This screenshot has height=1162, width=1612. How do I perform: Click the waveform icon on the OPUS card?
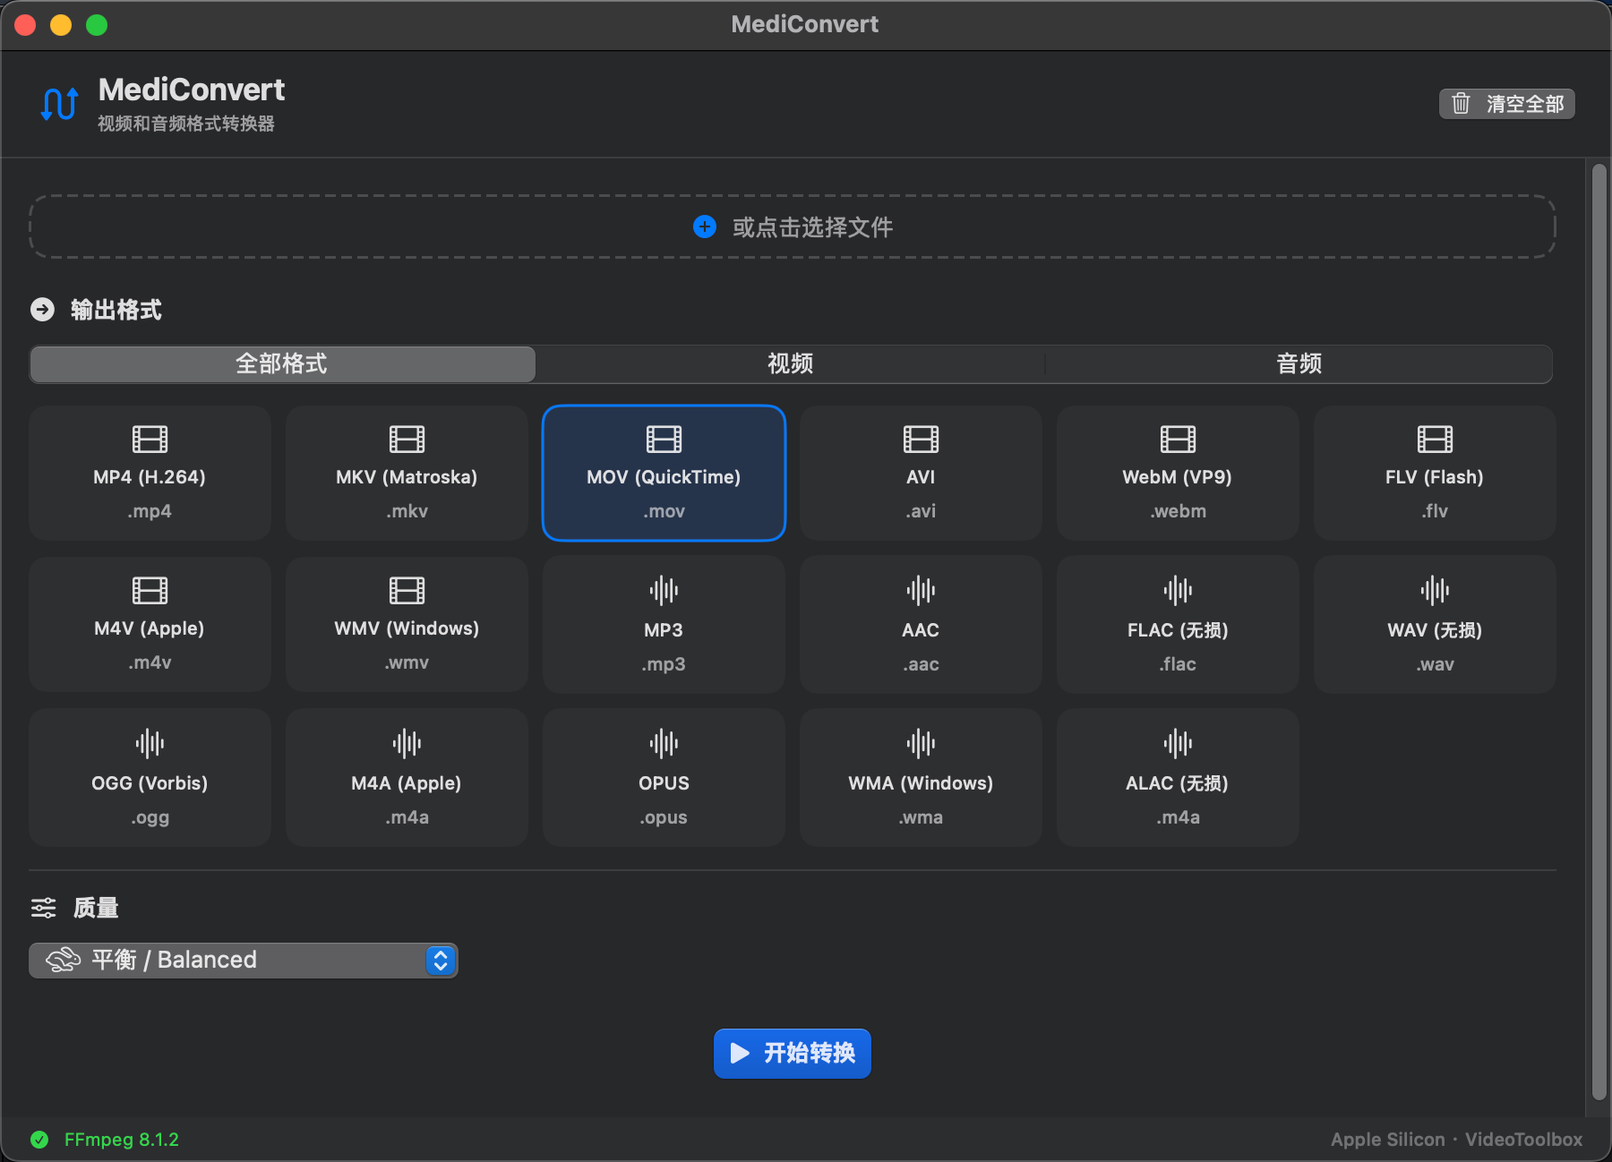[664, 743]
